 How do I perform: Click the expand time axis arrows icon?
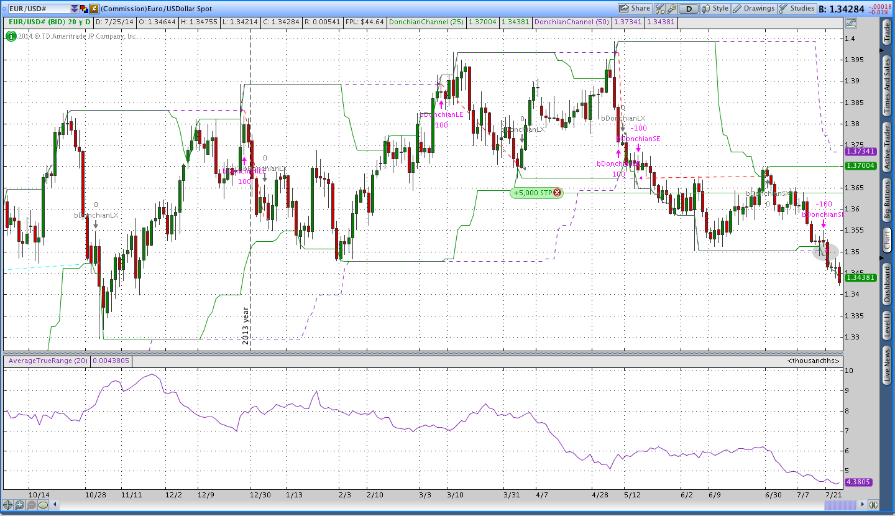[873, 505]
